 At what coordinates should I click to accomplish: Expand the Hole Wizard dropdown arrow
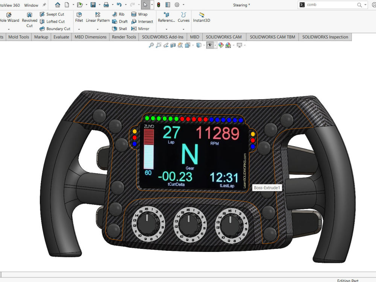[9, 29]
